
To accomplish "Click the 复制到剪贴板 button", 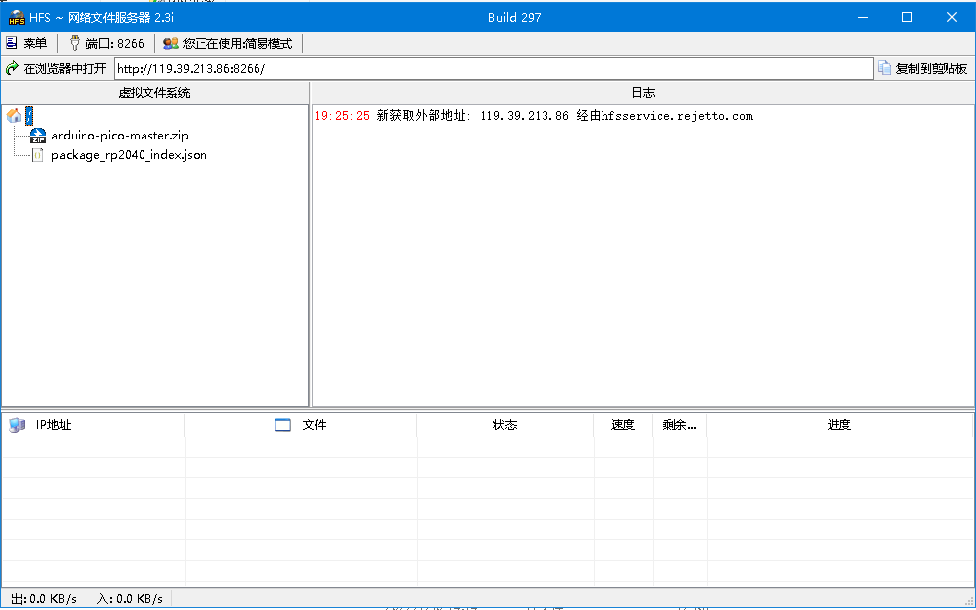I will pyautogui.click(x=922, y=68).
